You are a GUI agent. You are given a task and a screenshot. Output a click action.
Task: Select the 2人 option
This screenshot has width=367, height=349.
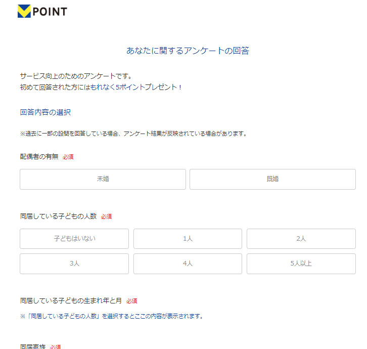(301, 239)
